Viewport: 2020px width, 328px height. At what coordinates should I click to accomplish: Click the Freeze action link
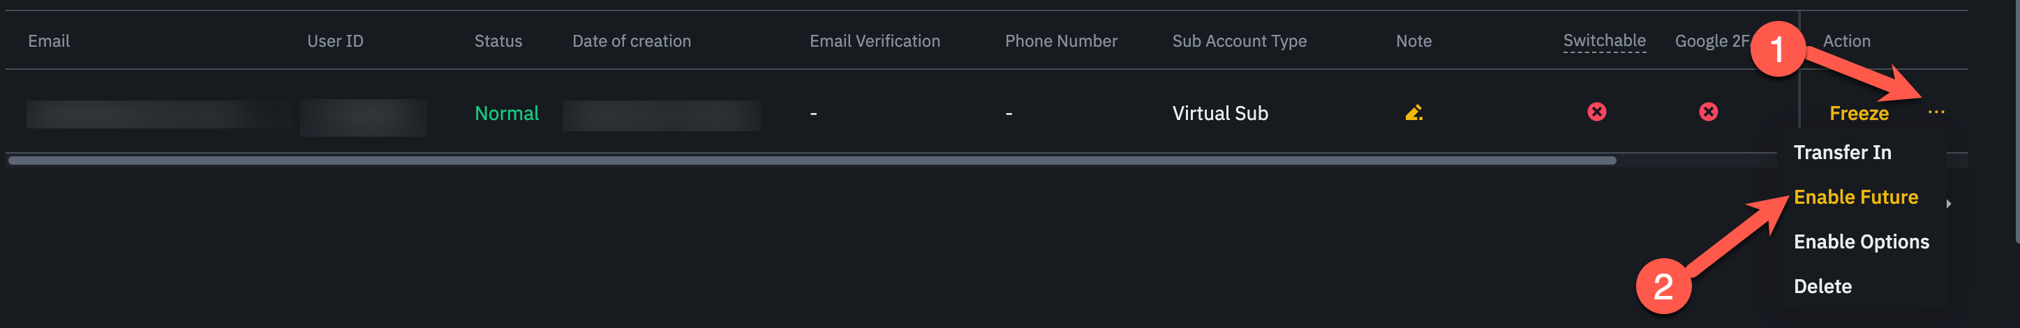(x=1859, y=114)
